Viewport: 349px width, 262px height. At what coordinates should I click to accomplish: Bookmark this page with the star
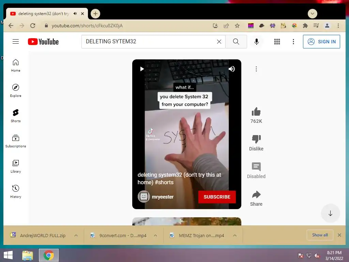(x=237, y=26)
